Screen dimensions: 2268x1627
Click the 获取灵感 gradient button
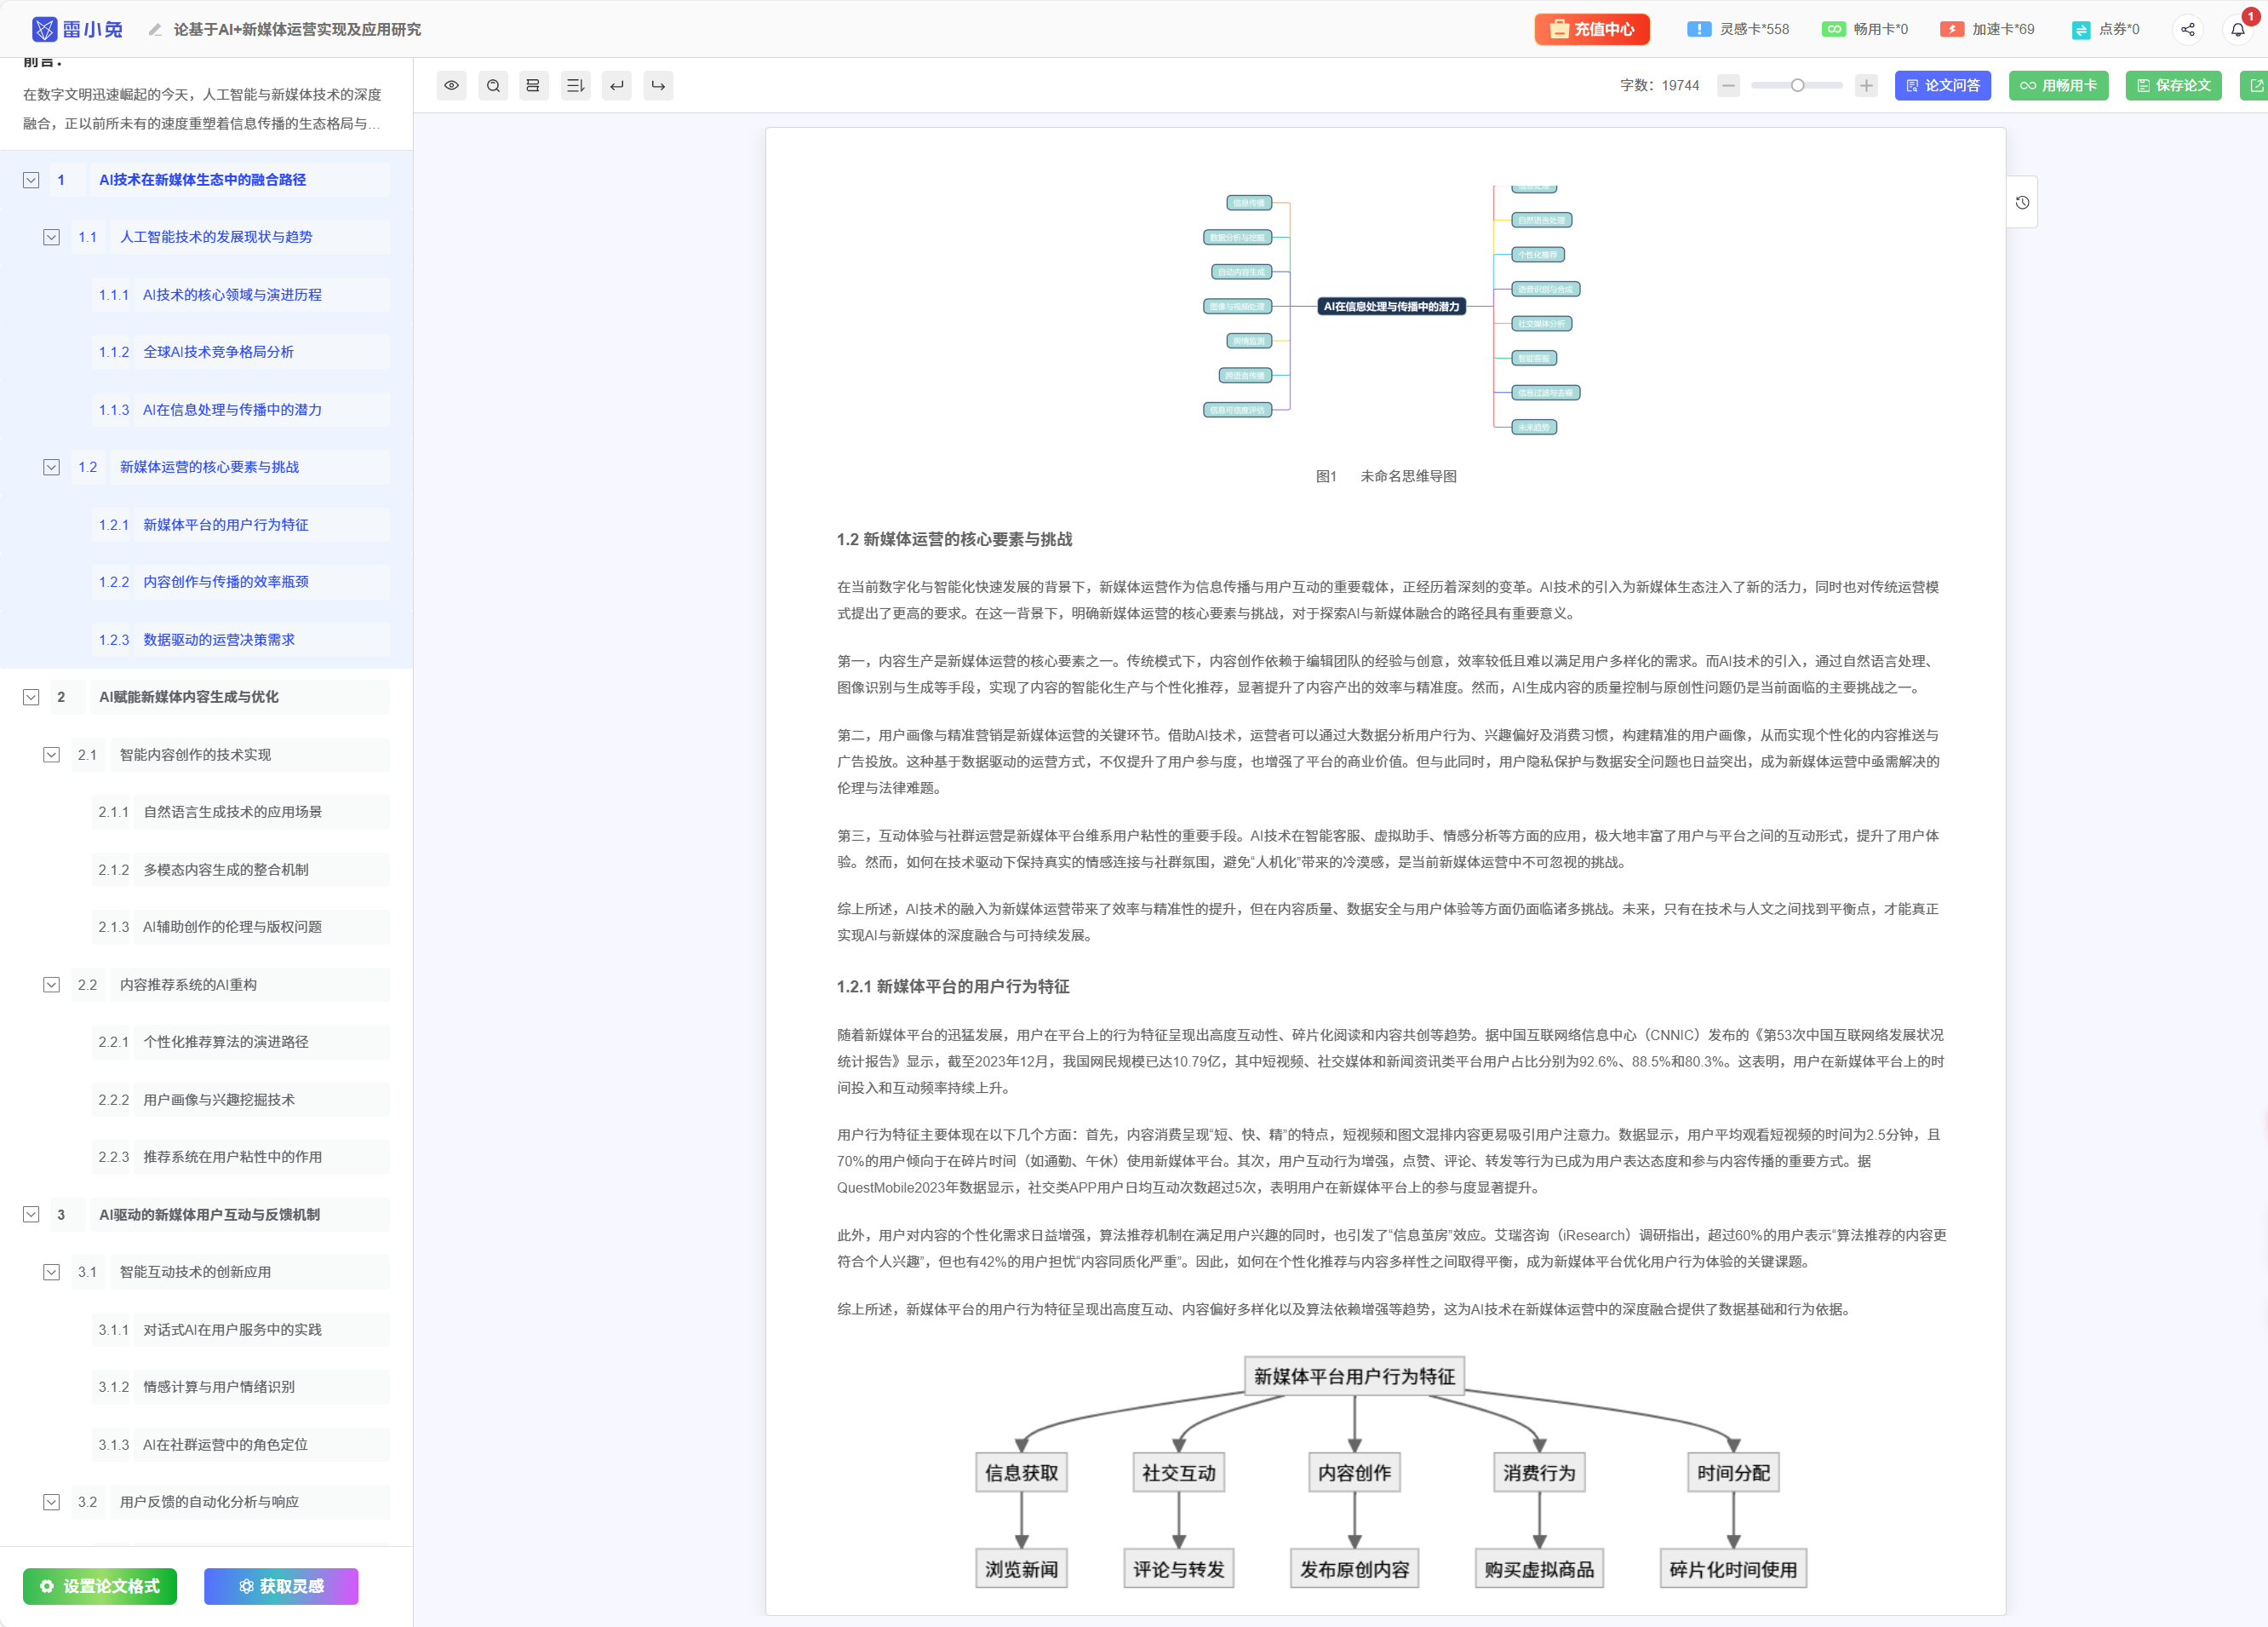click(x=281, y=1587)
